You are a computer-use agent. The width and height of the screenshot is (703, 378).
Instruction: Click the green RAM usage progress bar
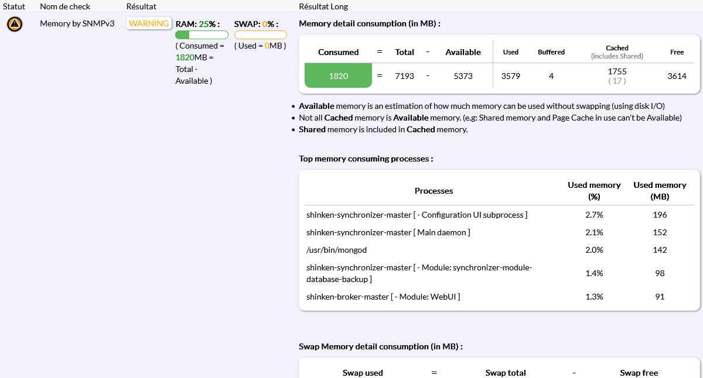pos(202,35)
